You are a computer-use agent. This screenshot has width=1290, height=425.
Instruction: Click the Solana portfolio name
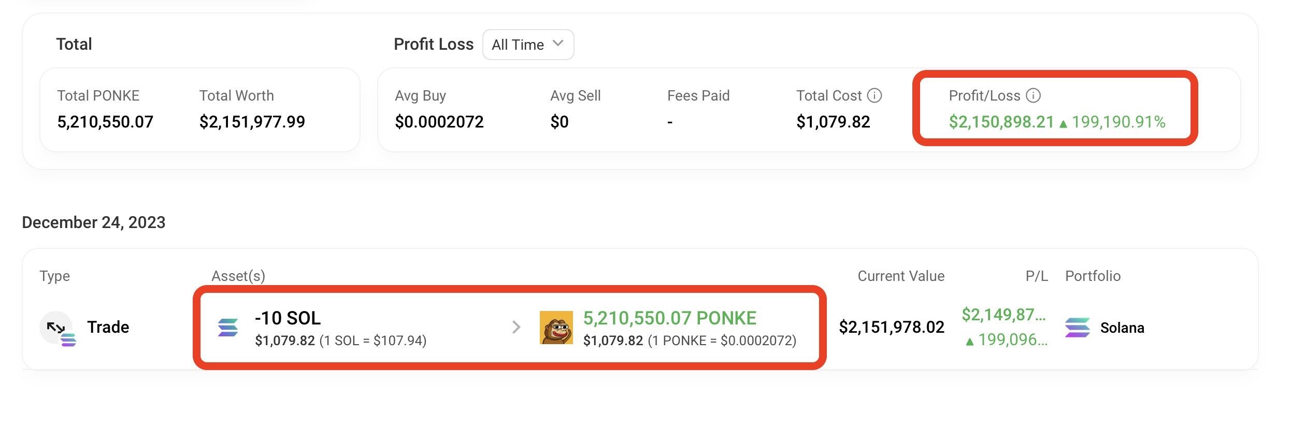[1122, 328]
